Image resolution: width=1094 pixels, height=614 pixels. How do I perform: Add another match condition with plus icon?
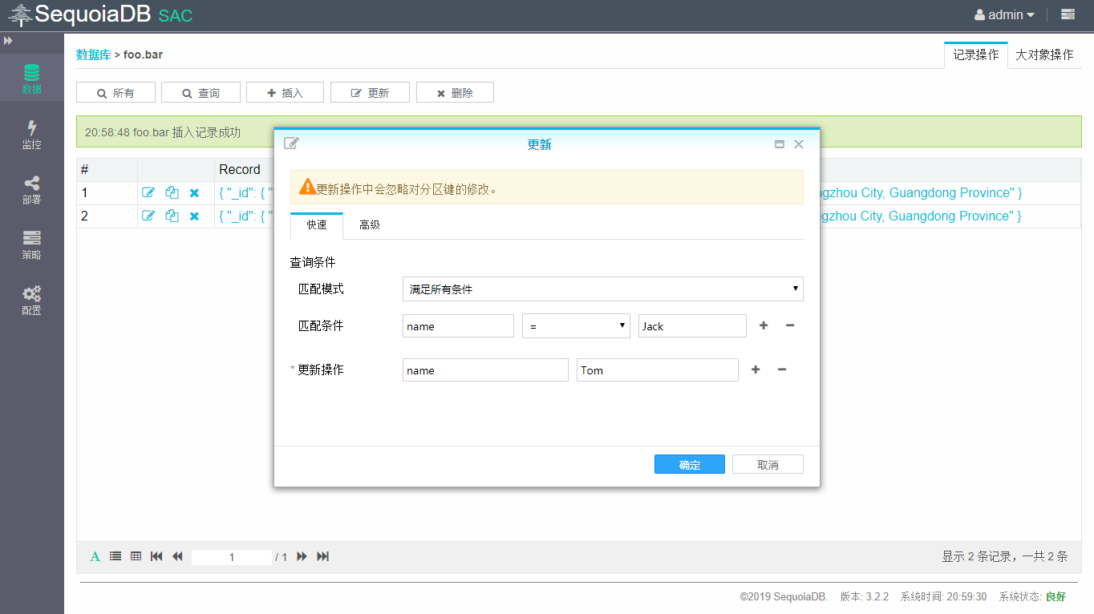coord(764,325)
